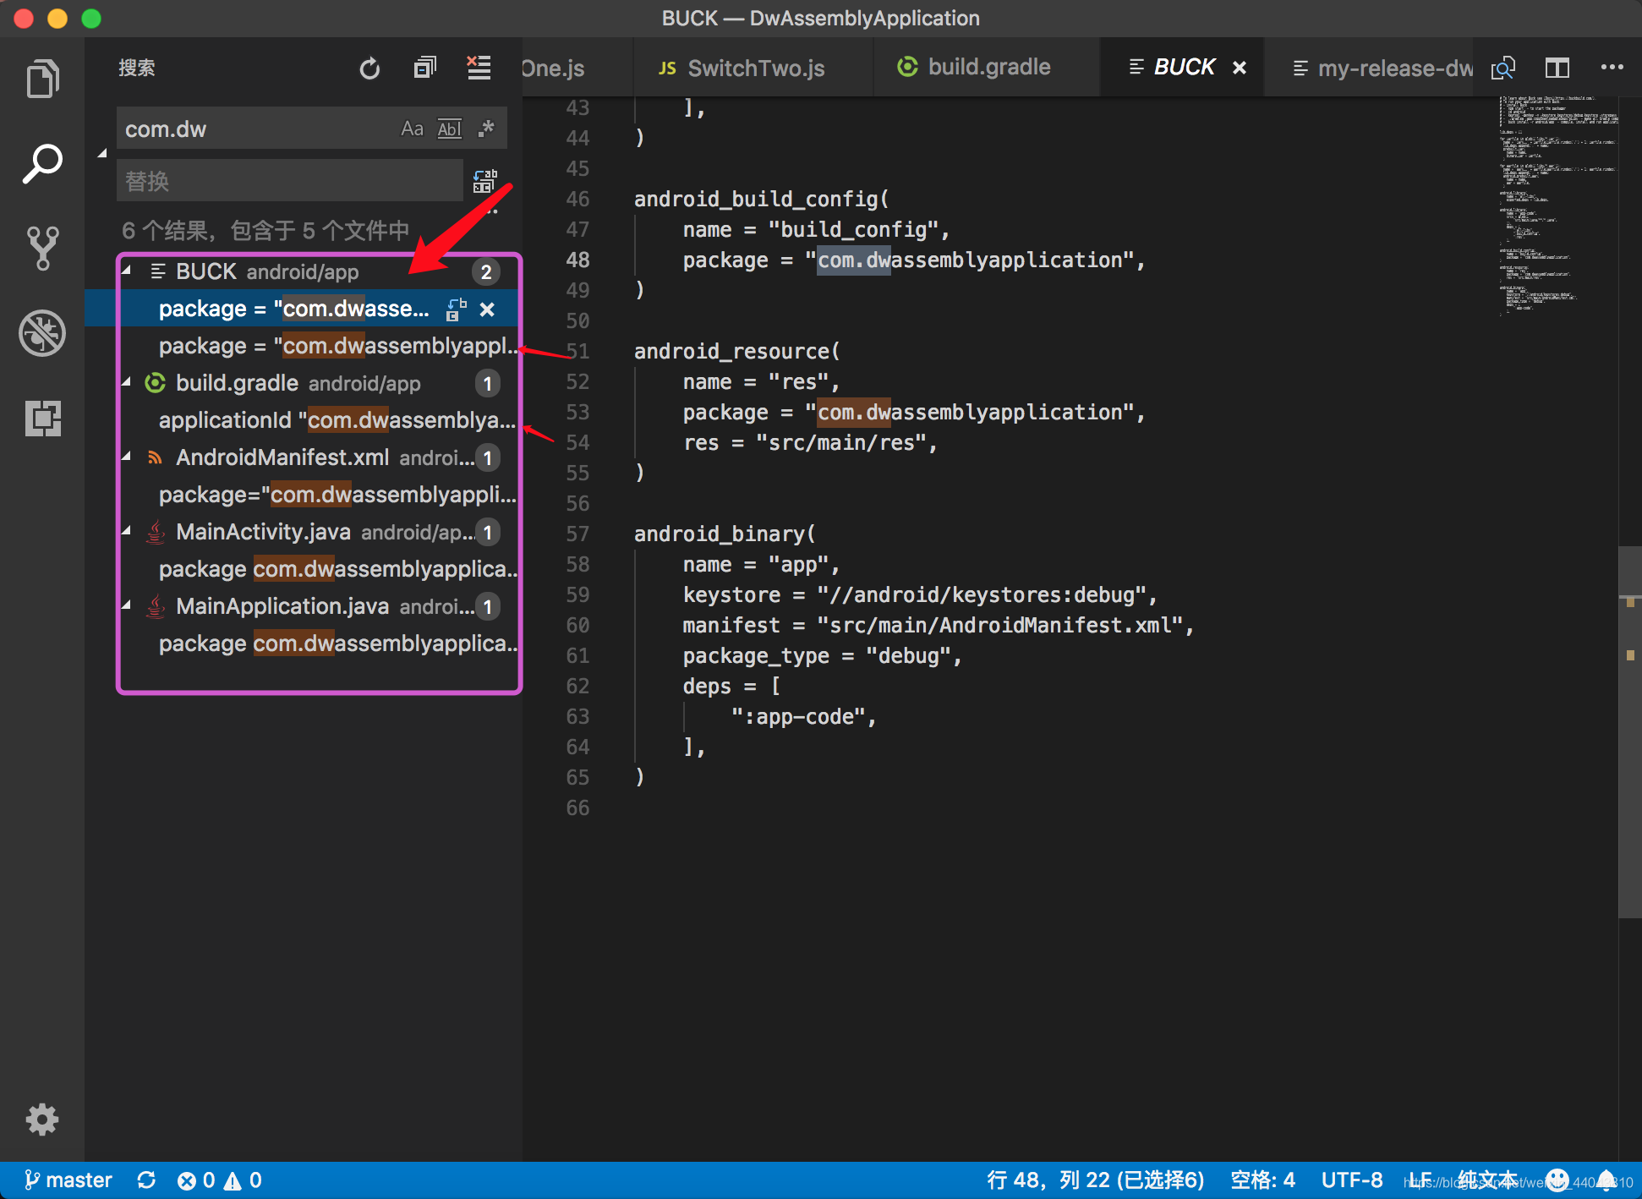
Task: Open the Explorer view in activity bar
Action: tap(42, 79)
